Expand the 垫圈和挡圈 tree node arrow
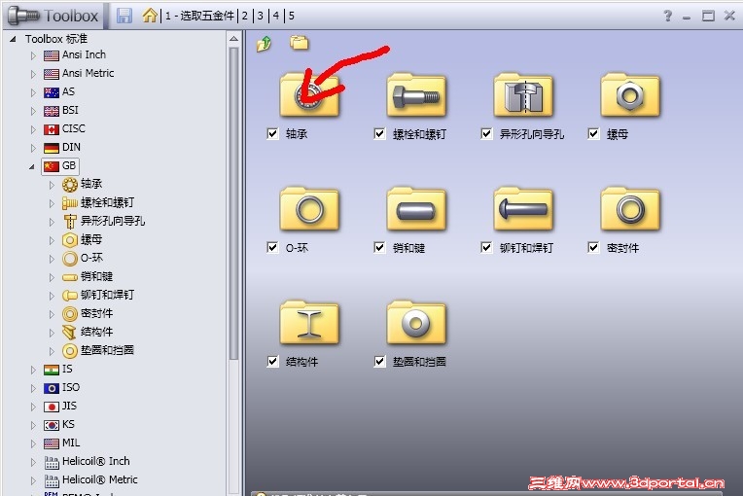Viewport: 743px width, 496px height. pos(52,351)
